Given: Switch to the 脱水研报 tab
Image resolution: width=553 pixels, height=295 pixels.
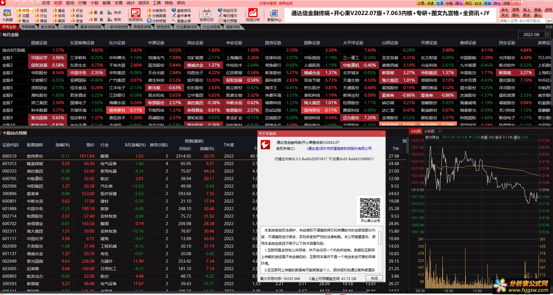Looking at the screenshot, I should click(48, 27).
